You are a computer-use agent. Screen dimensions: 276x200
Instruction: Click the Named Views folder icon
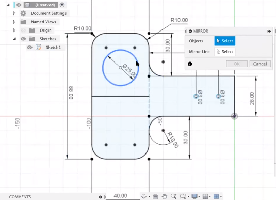[23, 22]
